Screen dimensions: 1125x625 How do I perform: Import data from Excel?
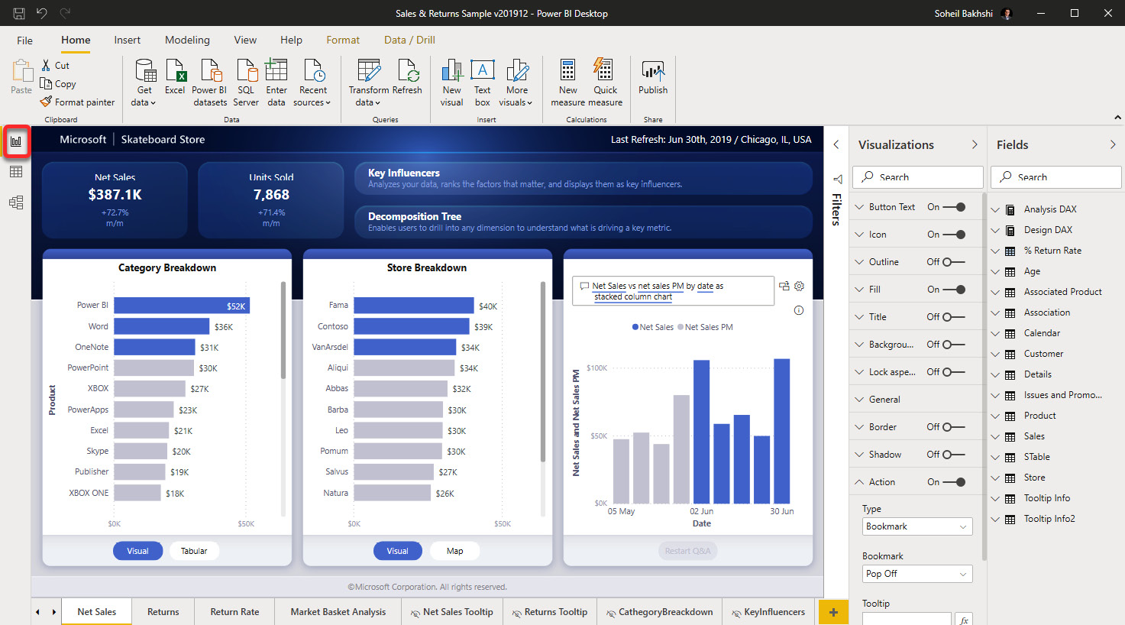click(175, 76)
